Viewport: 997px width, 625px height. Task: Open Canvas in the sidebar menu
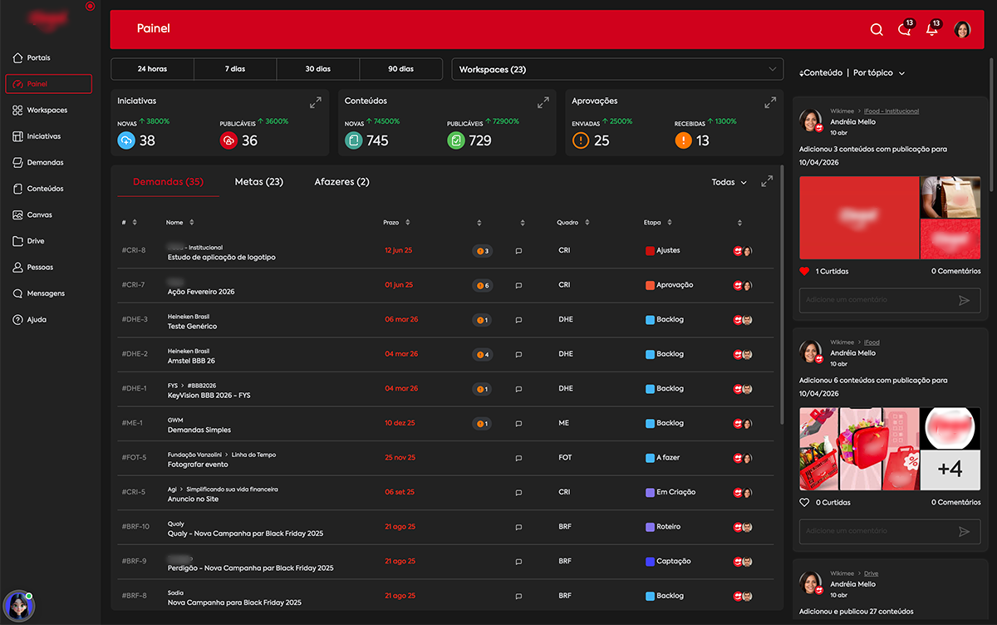click(x=39, y=214)
